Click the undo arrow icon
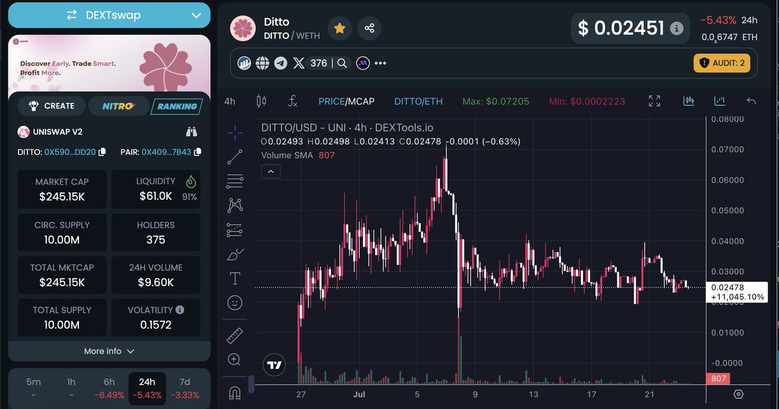The width and height of the screenshot is (779, 409). (x=752, y=101)
